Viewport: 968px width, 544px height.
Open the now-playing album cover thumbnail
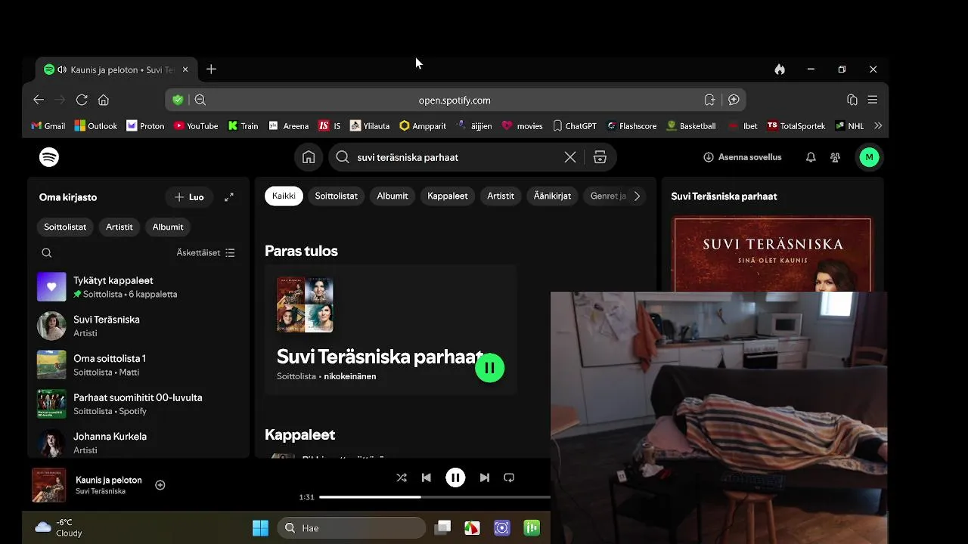[x=49, y=485]
